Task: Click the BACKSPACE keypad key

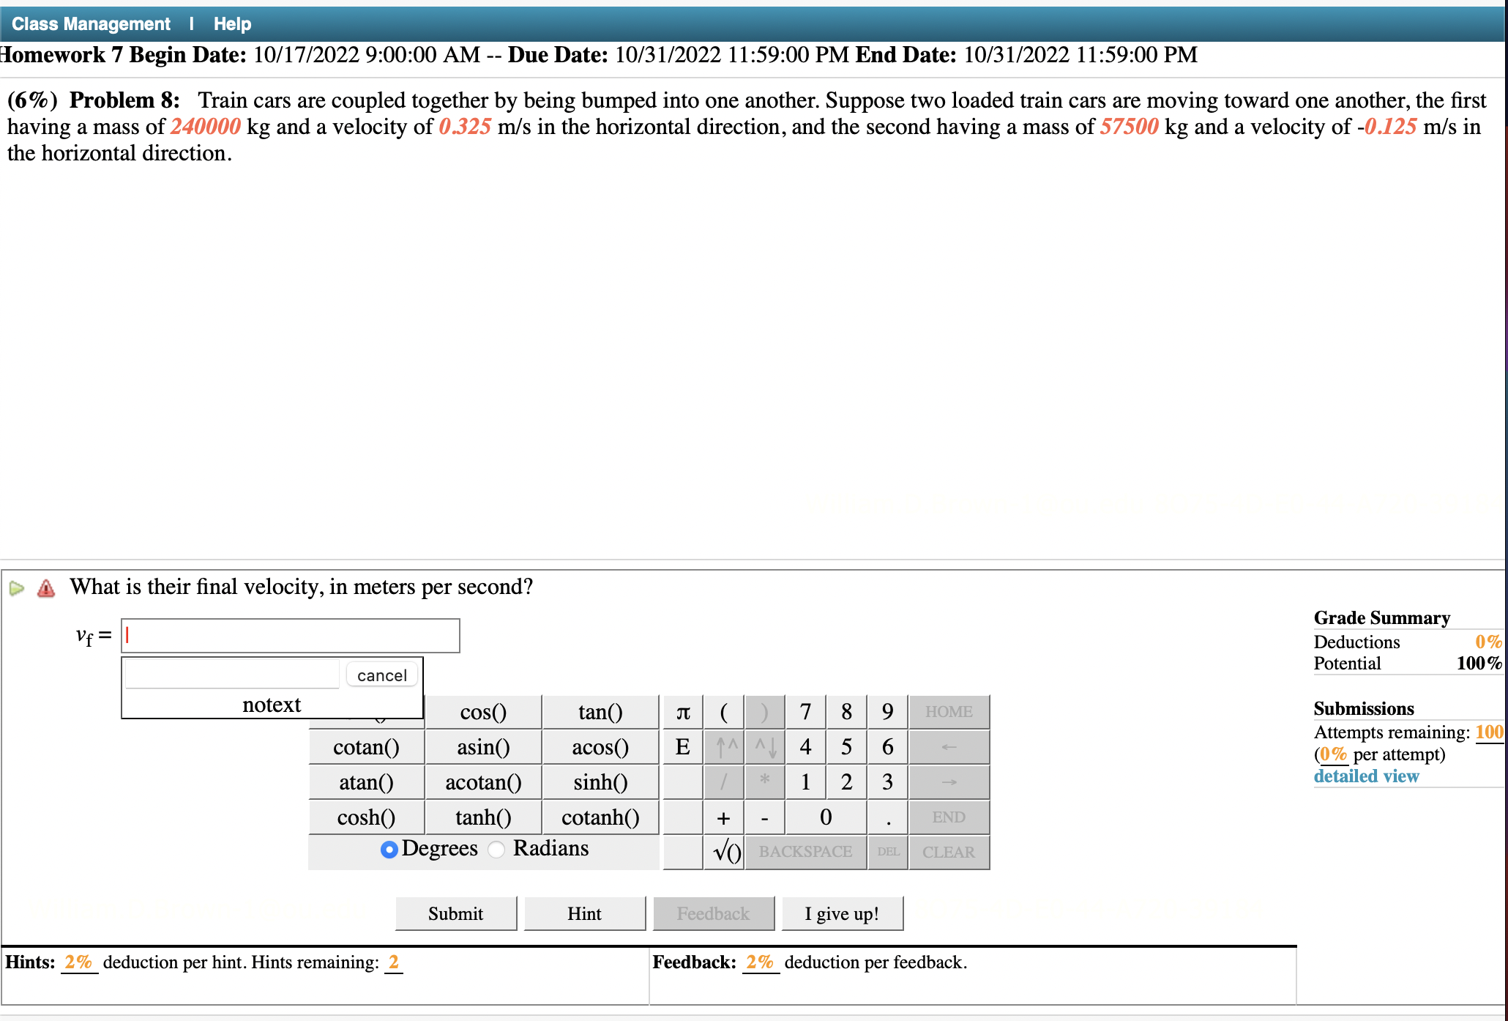Action: [x=805, y=852]
